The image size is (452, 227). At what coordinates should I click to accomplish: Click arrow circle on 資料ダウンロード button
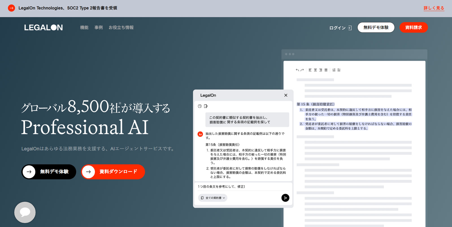[88, 172]
